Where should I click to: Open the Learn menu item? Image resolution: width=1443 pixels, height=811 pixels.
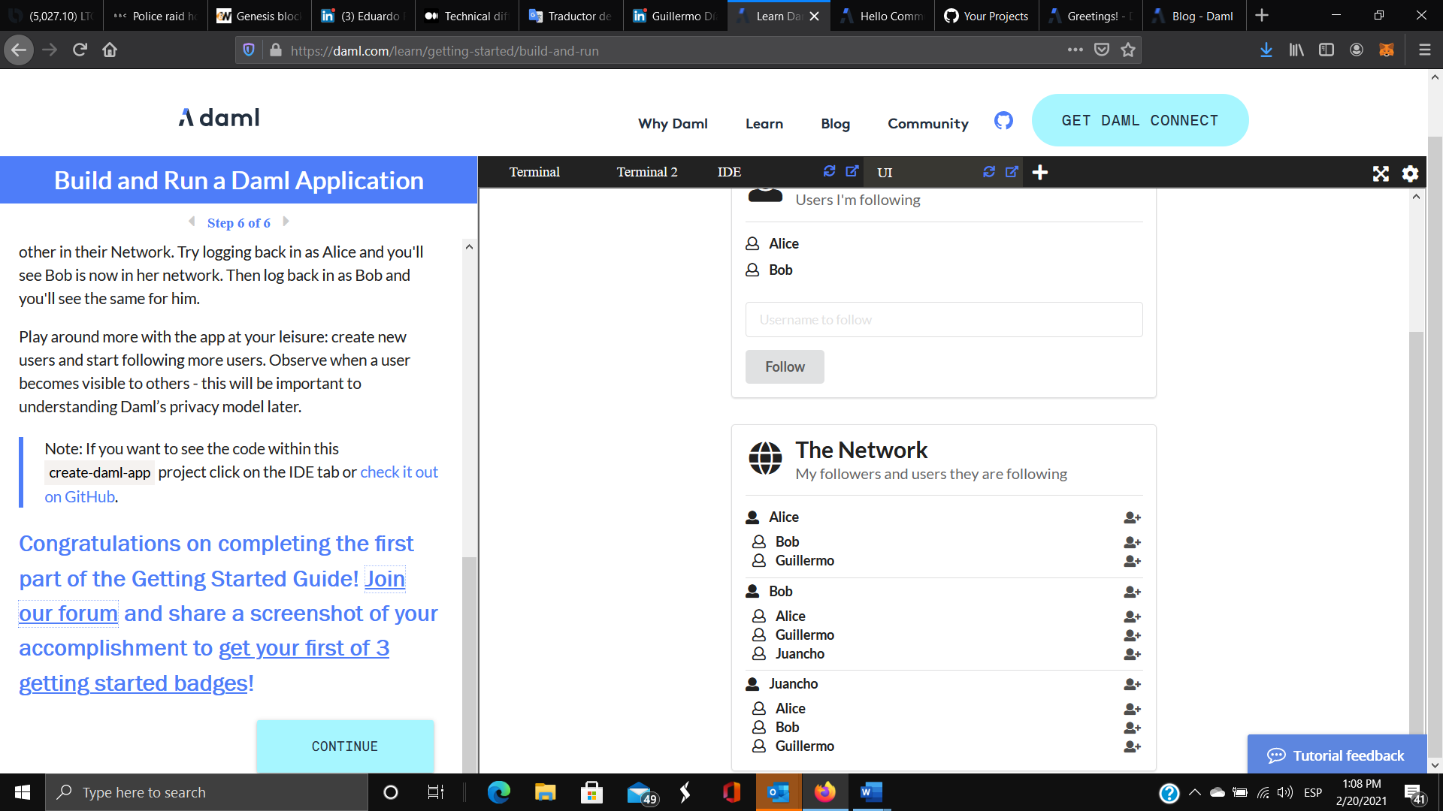[x=764, y=124]
